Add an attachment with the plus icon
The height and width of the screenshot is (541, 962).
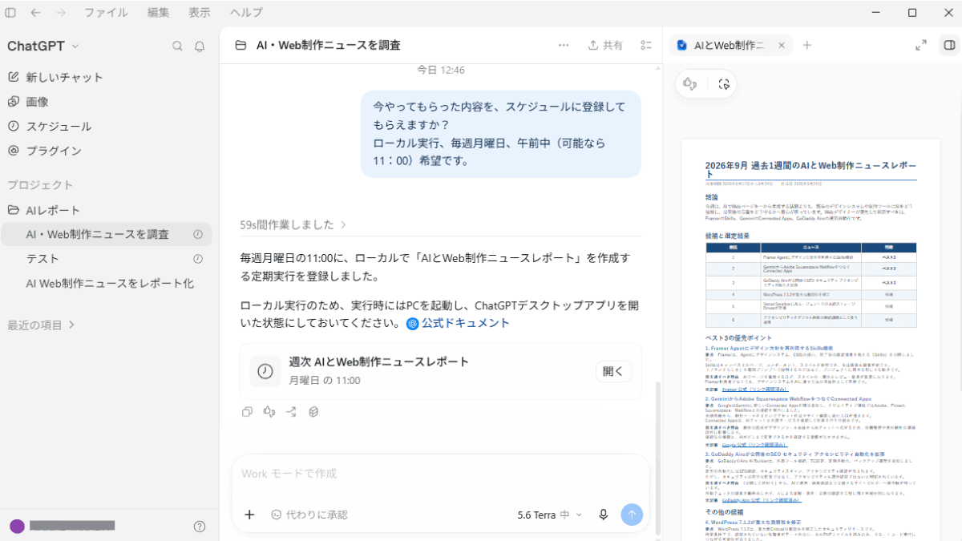click(249, 515)
